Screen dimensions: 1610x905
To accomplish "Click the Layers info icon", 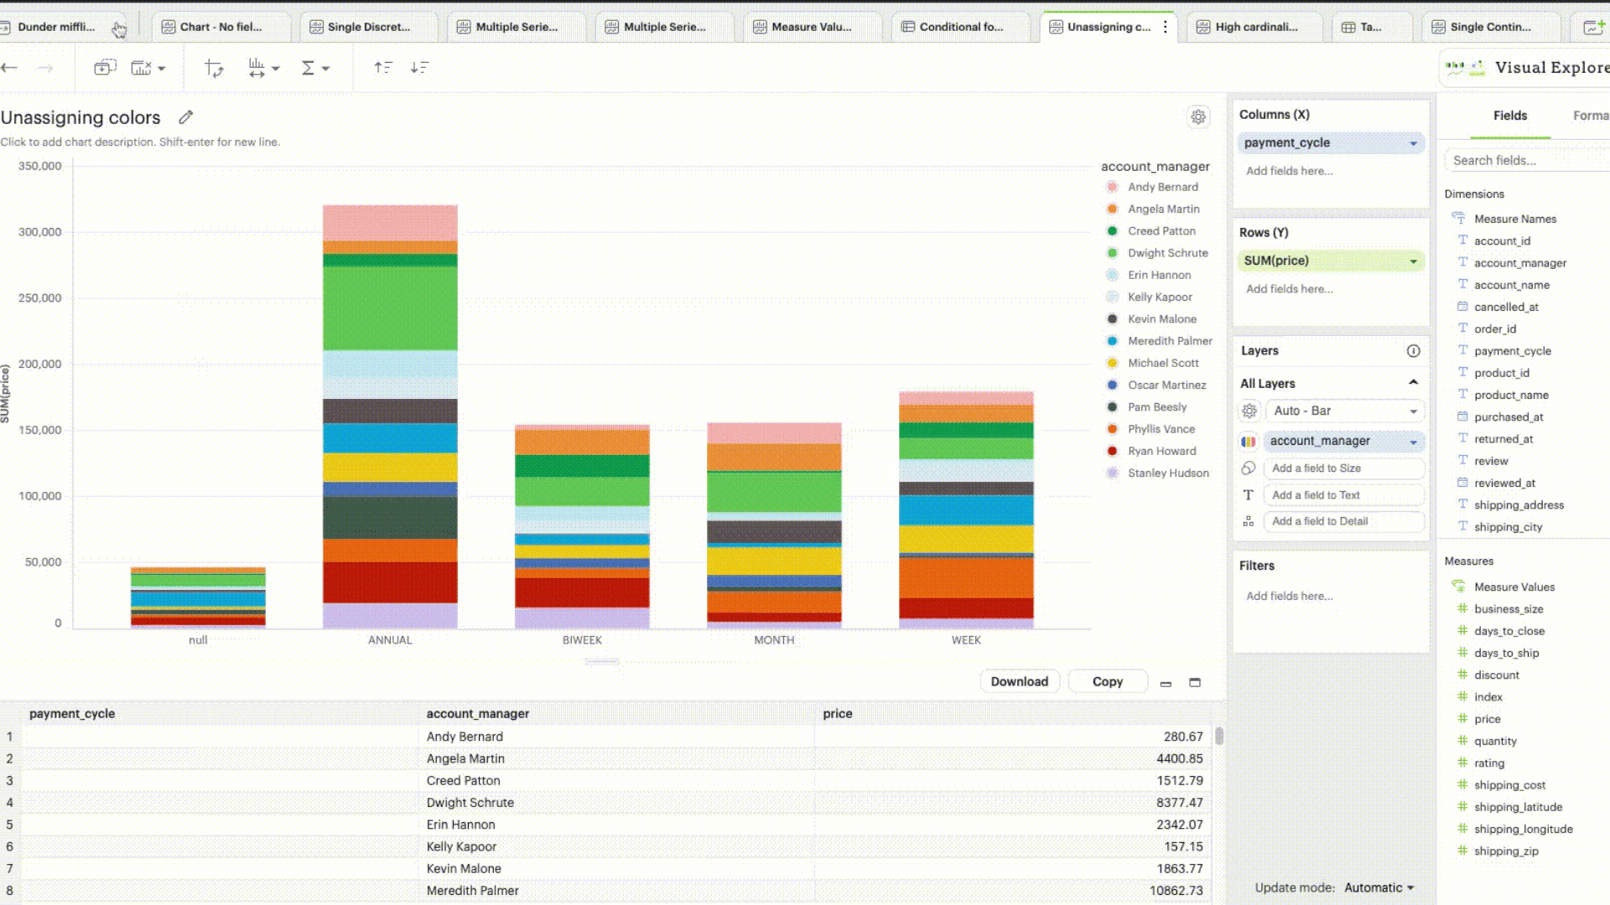I will coord(1413,351).
